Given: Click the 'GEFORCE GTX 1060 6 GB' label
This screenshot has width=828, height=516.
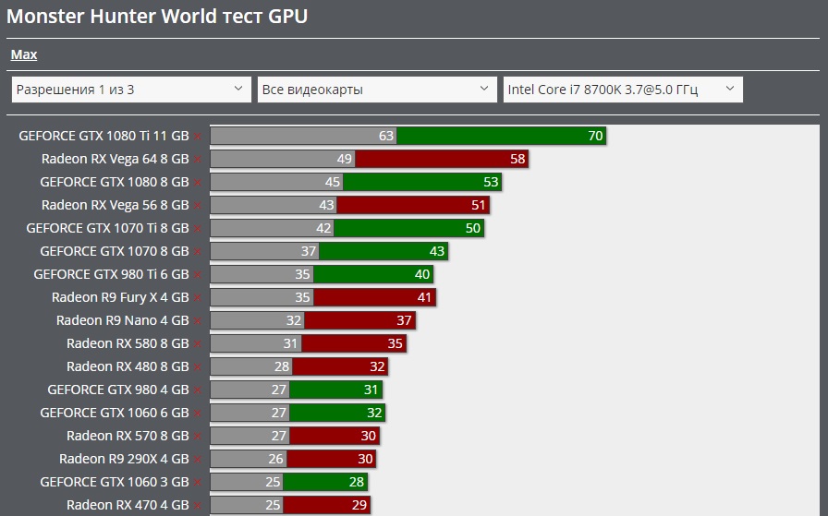Looking at the screenshot, I should point(114,413).
